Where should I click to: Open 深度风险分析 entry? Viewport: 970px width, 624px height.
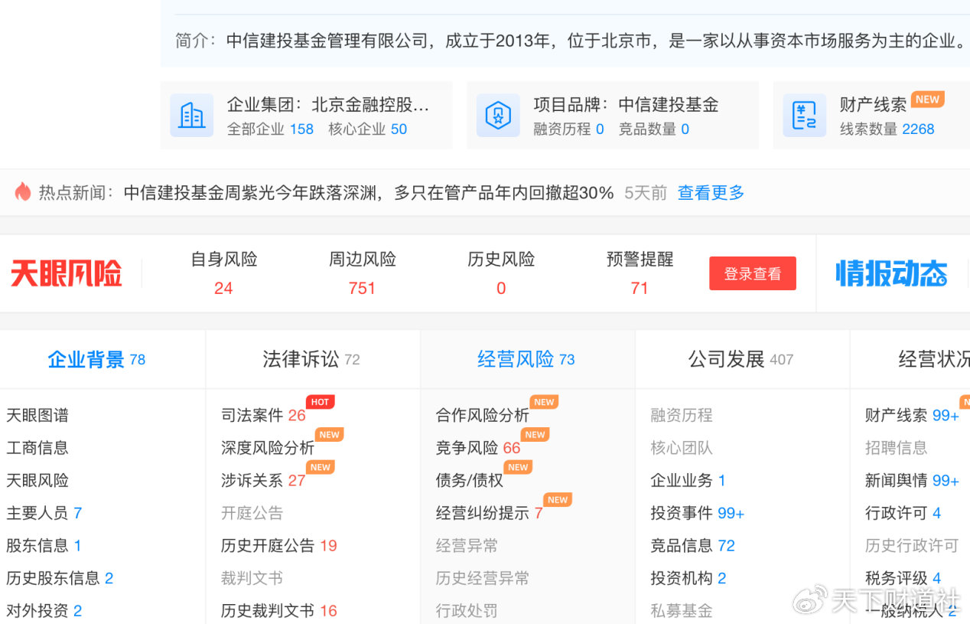tap(268, 448)
